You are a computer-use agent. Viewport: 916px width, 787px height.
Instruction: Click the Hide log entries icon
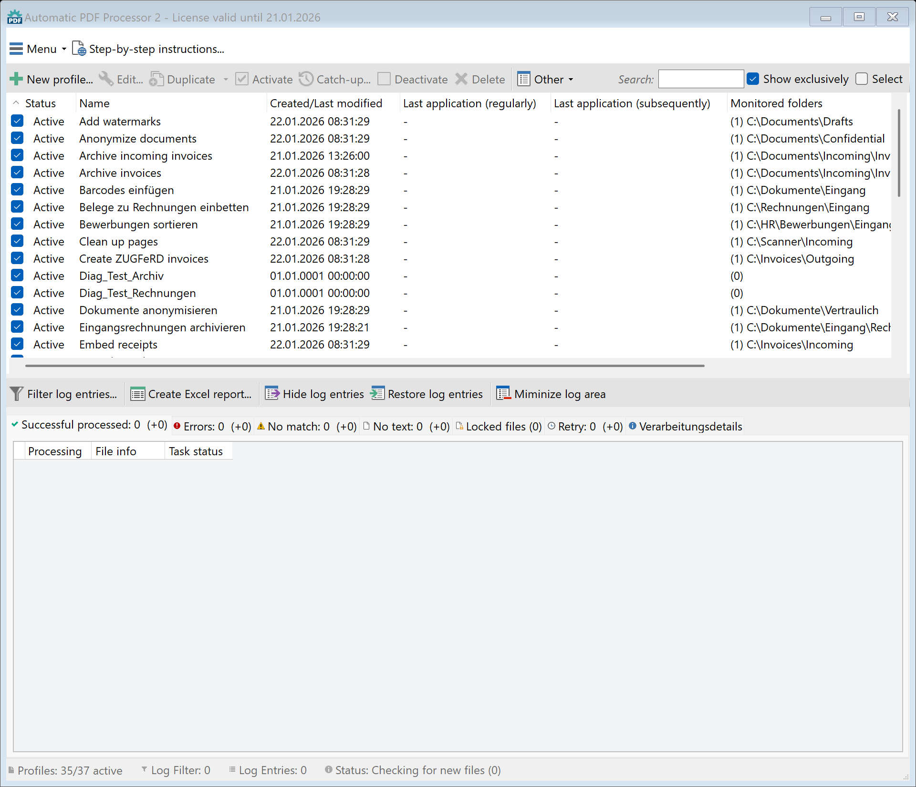coord(272,394)
